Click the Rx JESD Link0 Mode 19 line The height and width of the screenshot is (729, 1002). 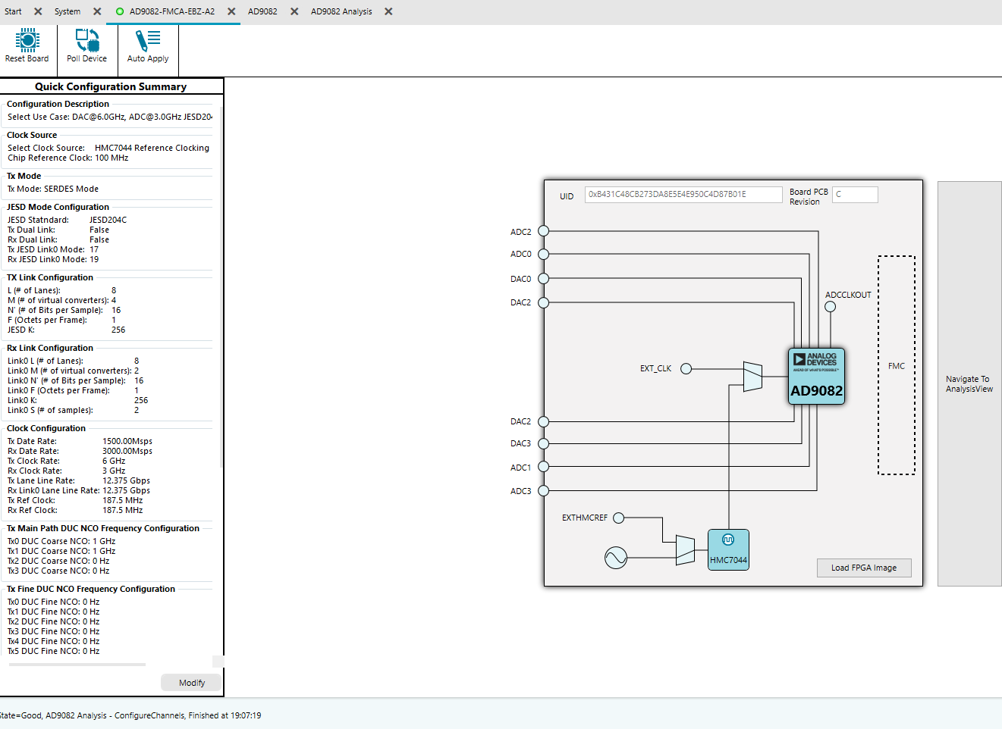tap(53, 259)
